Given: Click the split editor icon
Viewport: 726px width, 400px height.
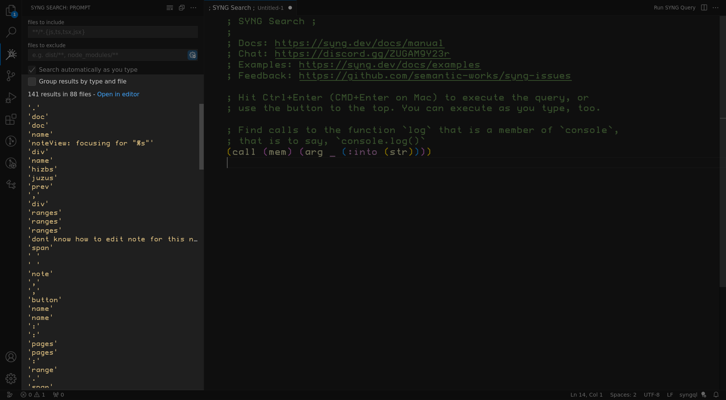Looking at the screenshot, I should click(x=704, y=8).
